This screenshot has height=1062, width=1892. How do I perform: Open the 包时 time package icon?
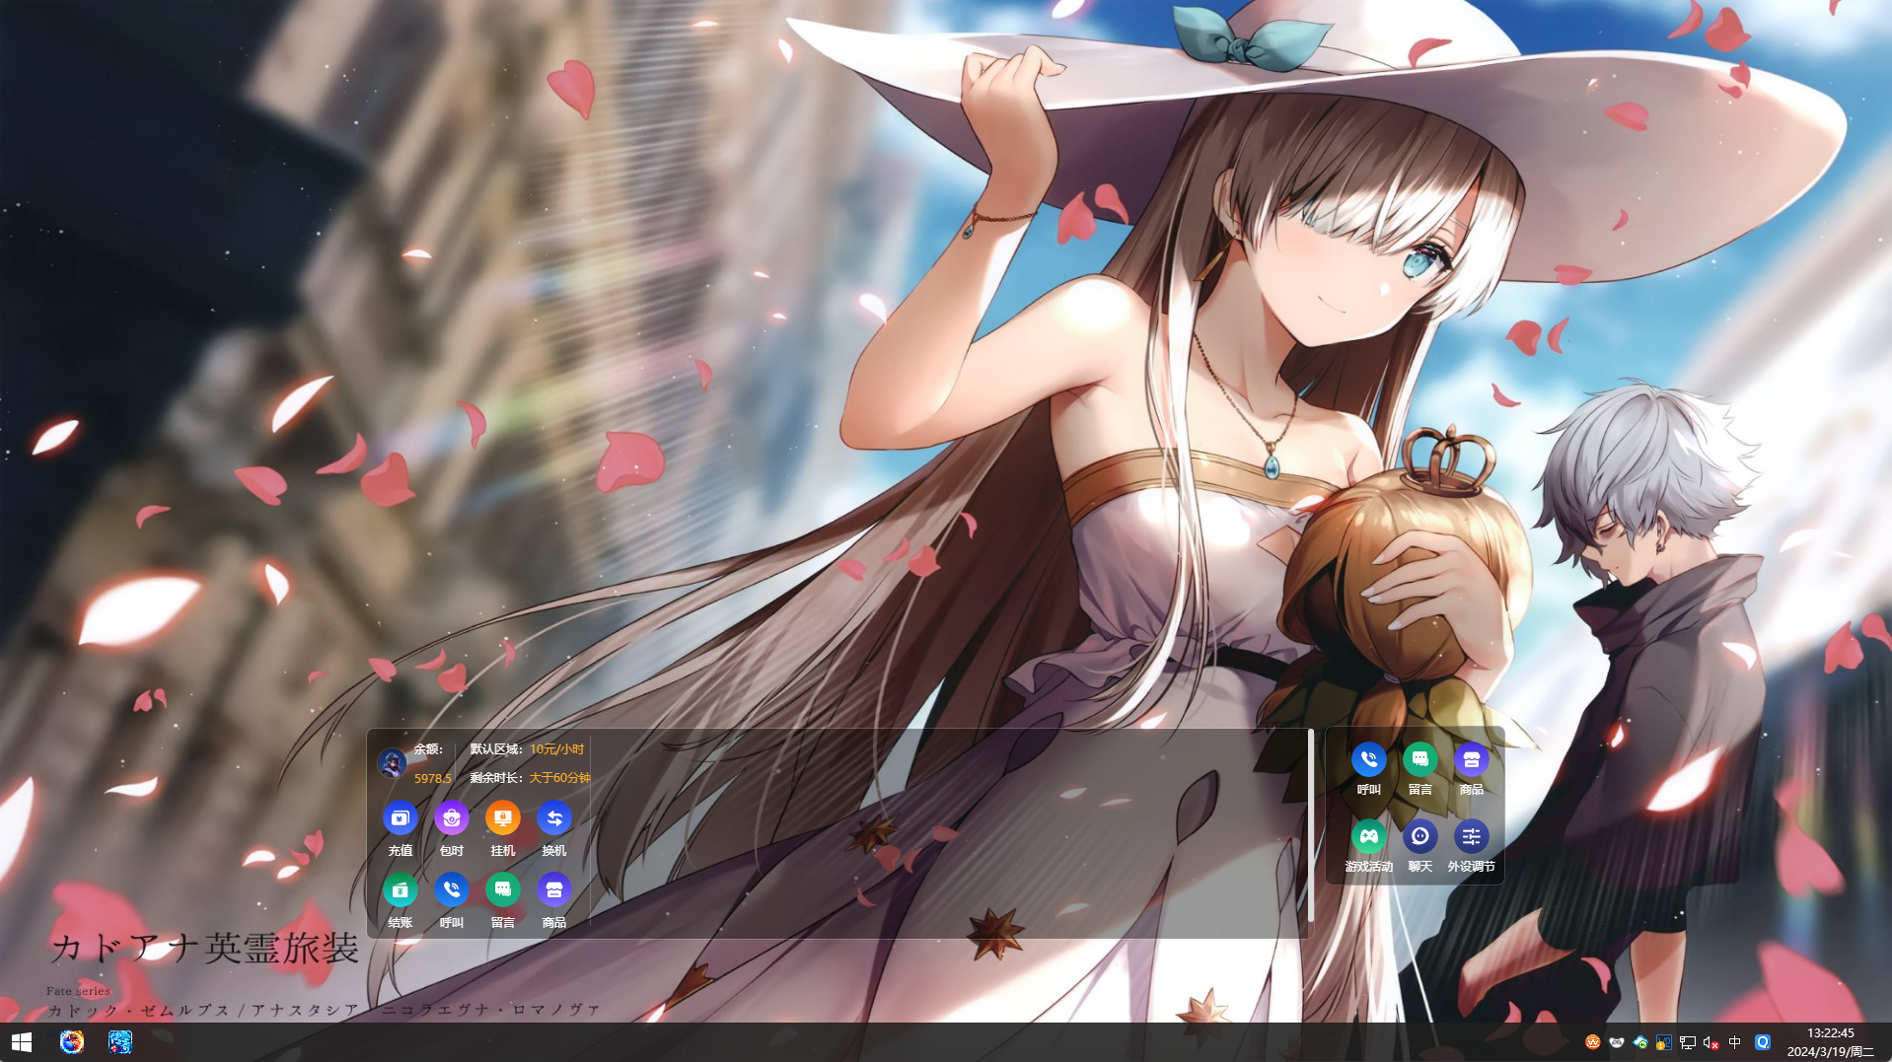451,818
